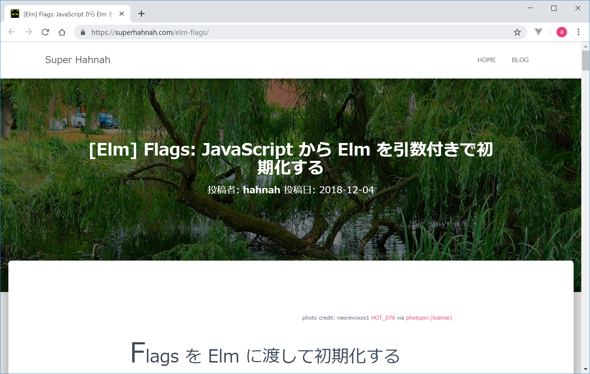
Task: Close the Elm Flags tab
Action: tap(122, 14)
